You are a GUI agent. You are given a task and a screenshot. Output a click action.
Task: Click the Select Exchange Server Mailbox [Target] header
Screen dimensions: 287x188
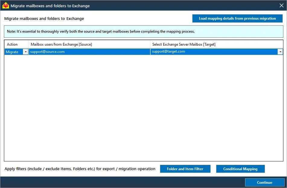216,44
